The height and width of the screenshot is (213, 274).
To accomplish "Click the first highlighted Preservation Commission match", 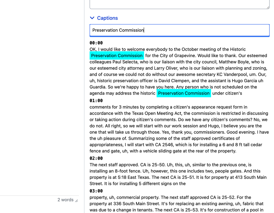I will pos(117,56).
